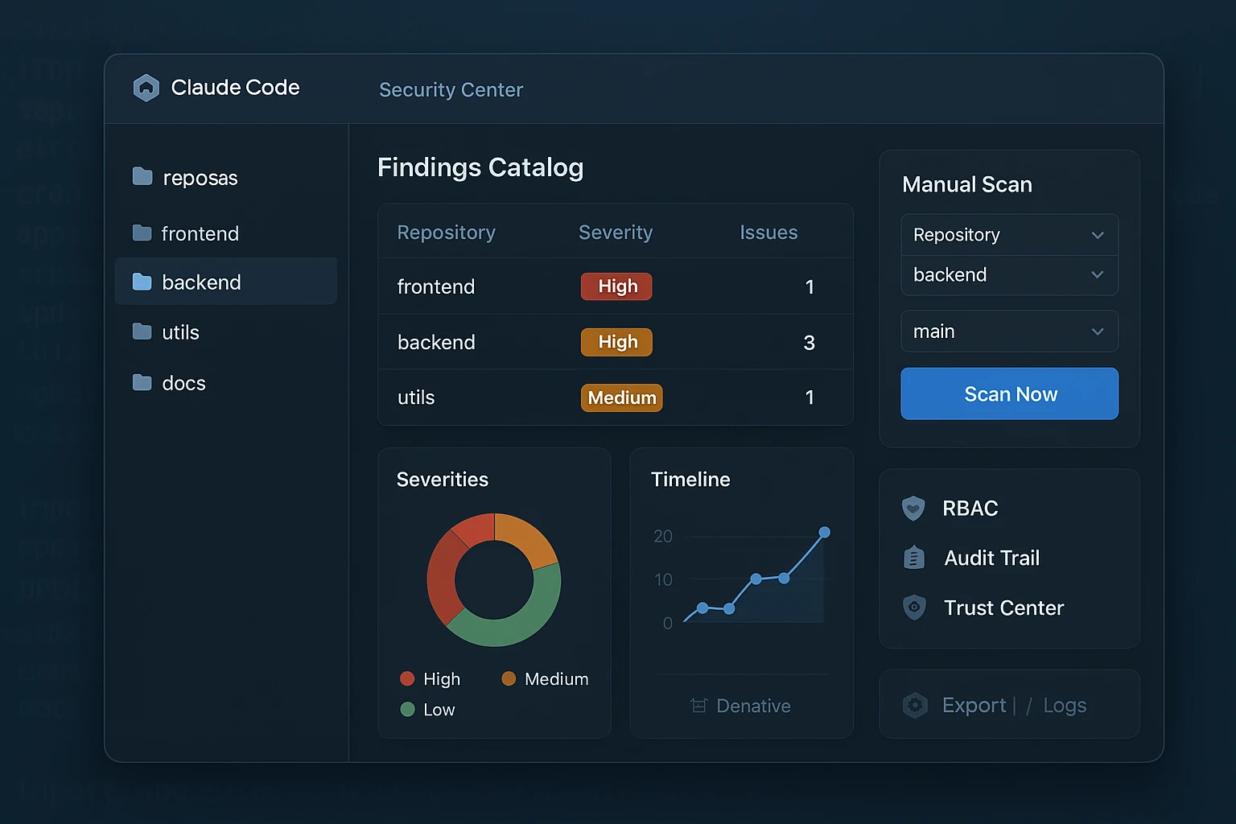Image resolution: width=1236 pixels, height=824 pixels.
Task: Open the backend dropdown in Manual Scan
Action: point(1010,275)
